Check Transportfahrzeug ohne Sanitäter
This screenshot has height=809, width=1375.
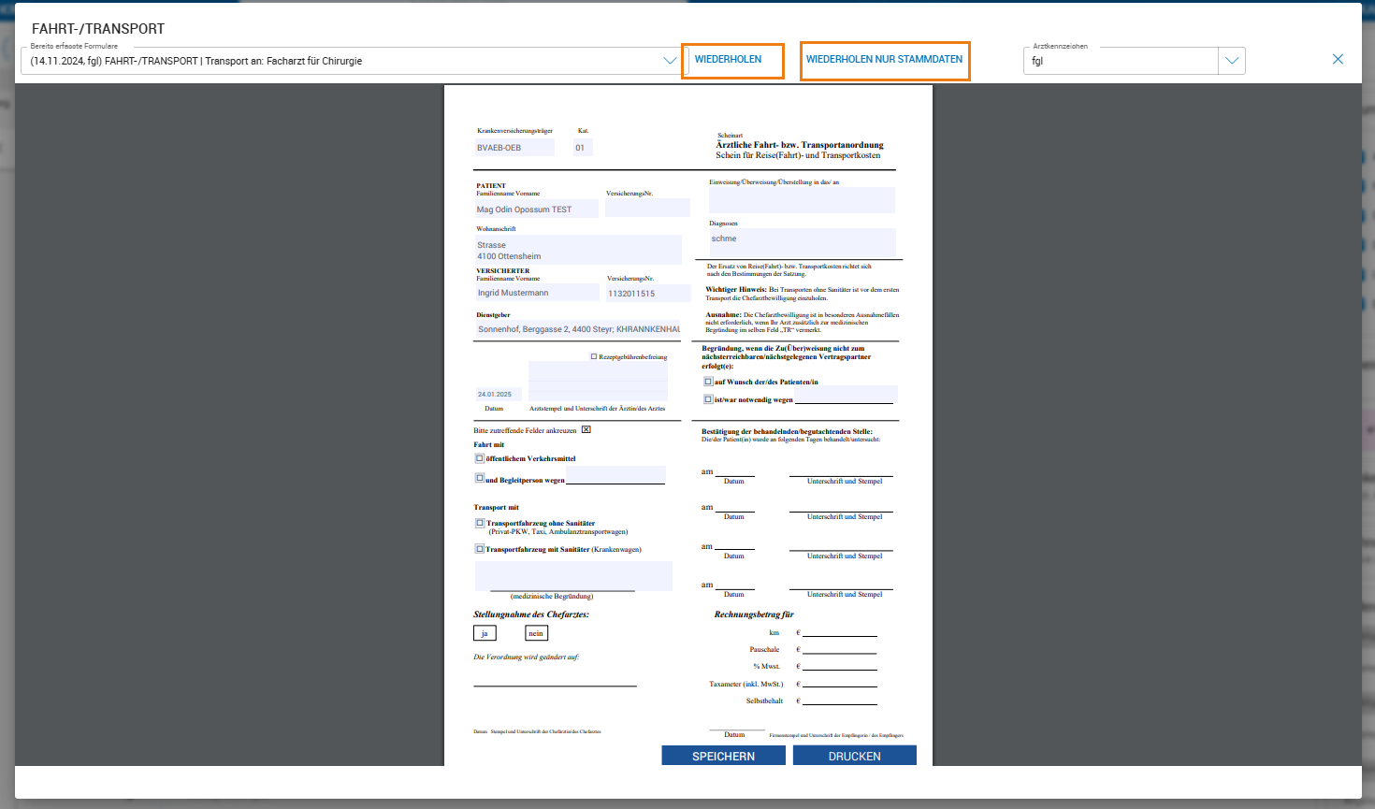point(480,523)
